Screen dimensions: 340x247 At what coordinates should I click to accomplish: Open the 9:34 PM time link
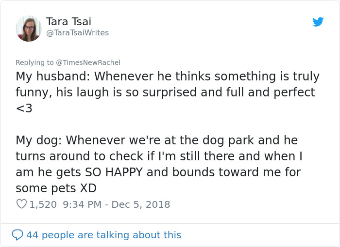pyautogui.click(x=83, y=204)
